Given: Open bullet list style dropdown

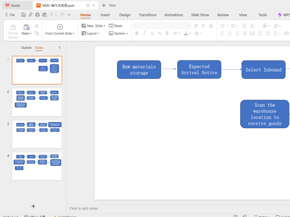Looking at the screenshot, I should 227,26.
